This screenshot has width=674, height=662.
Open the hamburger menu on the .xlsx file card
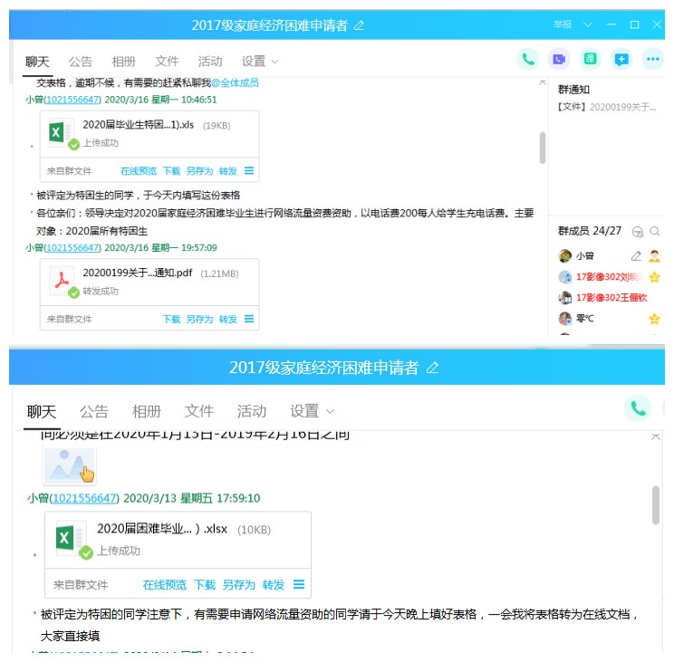[x=299, y=585]
